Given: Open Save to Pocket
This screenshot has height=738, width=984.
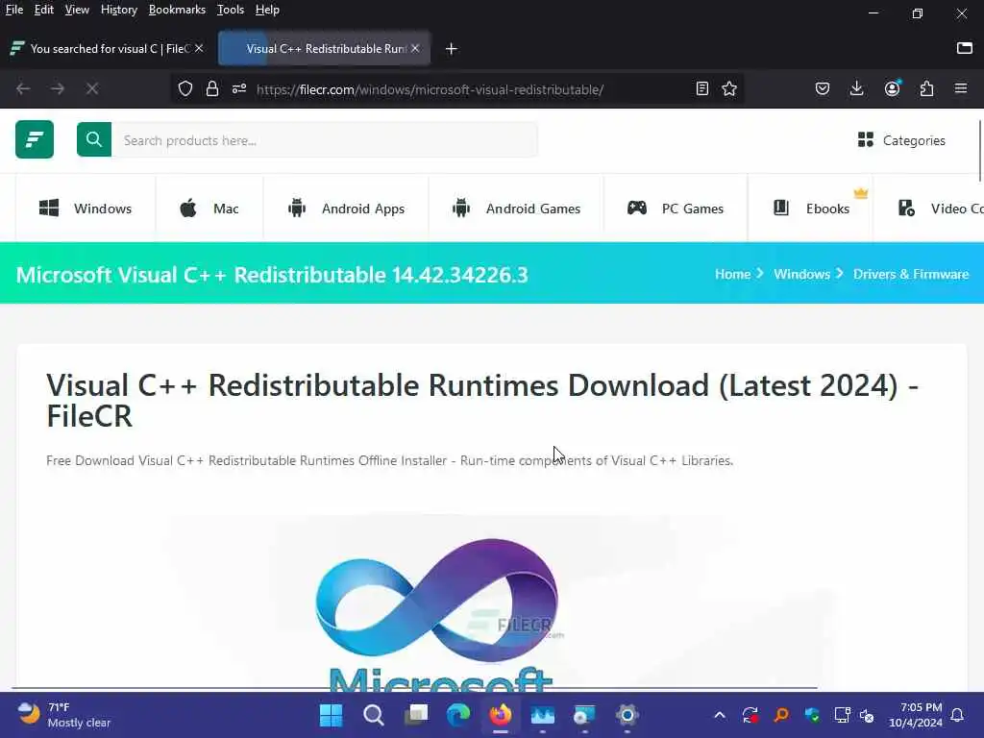Looking at the screenshot, I should pos(823,88).
